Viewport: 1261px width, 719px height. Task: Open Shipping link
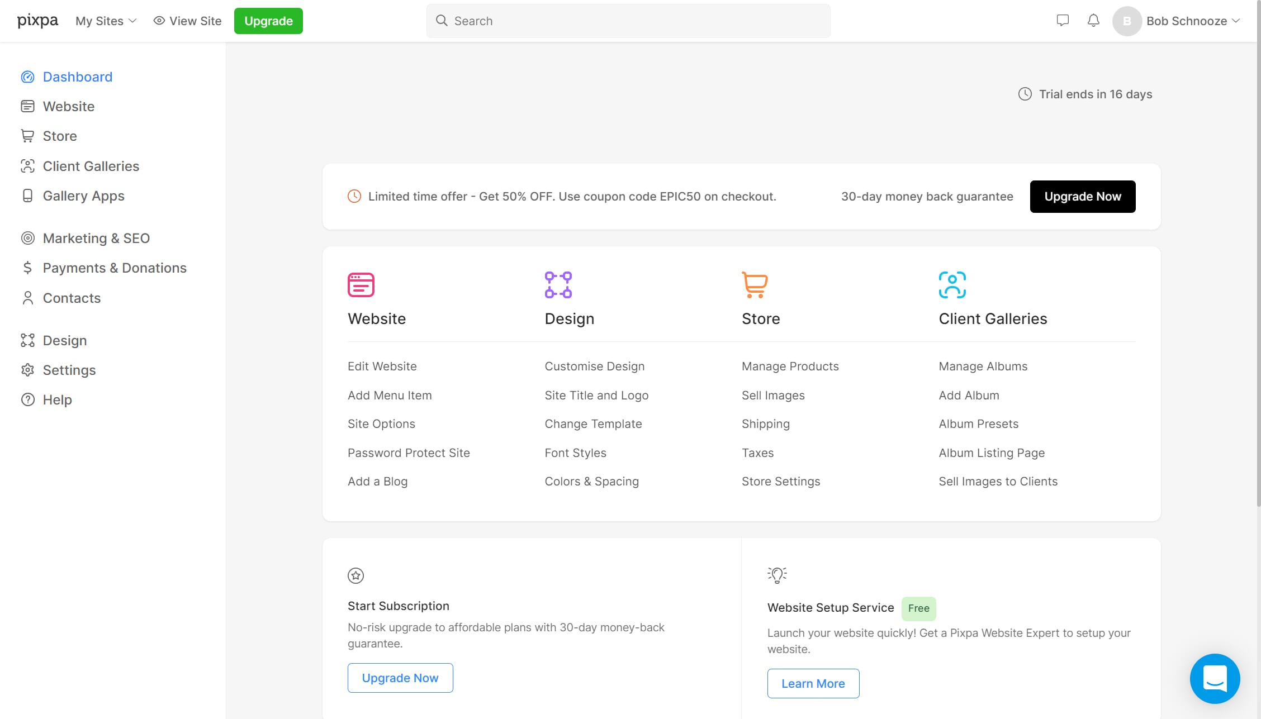(x=765, y=423)
